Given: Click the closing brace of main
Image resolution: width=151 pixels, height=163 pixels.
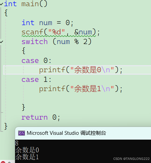Looking at the screenshot, I should pos(6,127).
